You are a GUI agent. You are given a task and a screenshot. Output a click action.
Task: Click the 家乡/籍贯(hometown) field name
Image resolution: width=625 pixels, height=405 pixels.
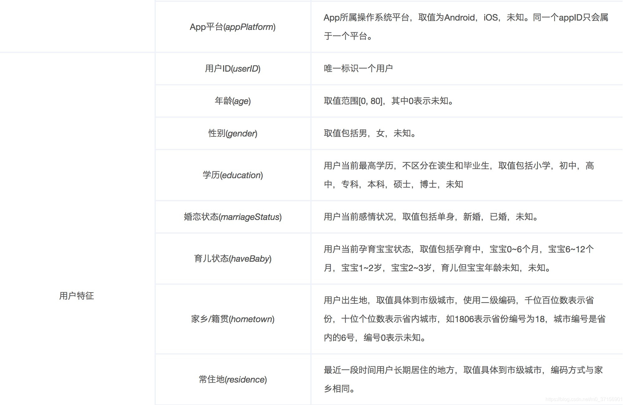point(233,319)
